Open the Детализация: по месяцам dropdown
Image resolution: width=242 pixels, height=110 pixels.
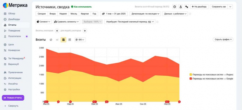click(145, 14)
